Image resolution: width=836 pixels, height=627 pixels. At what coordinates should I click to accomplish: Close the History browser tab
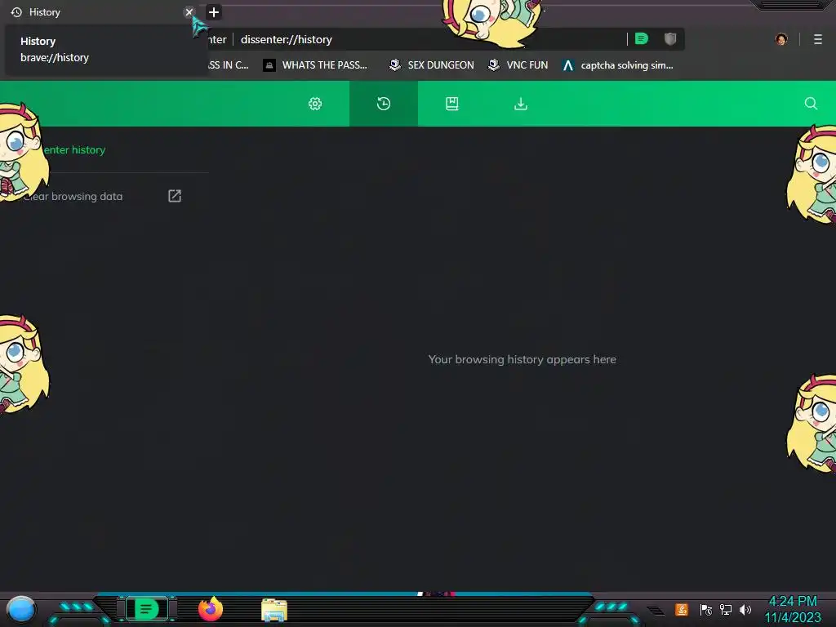pyautogui.click(x=189, y=11)
